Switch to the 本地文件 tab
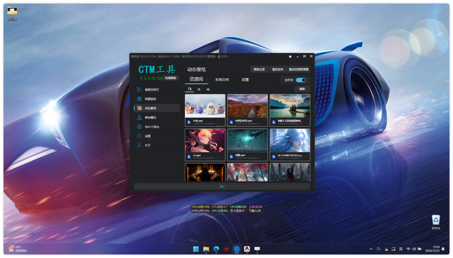 (x=222, y=80)
